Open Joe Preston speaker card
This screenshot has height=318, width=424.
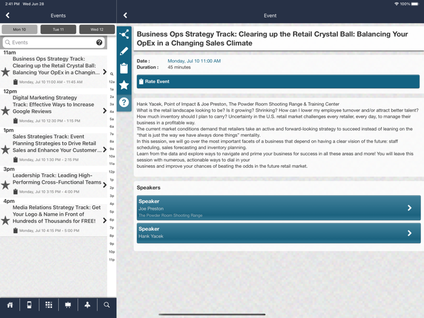click(279, 208)
